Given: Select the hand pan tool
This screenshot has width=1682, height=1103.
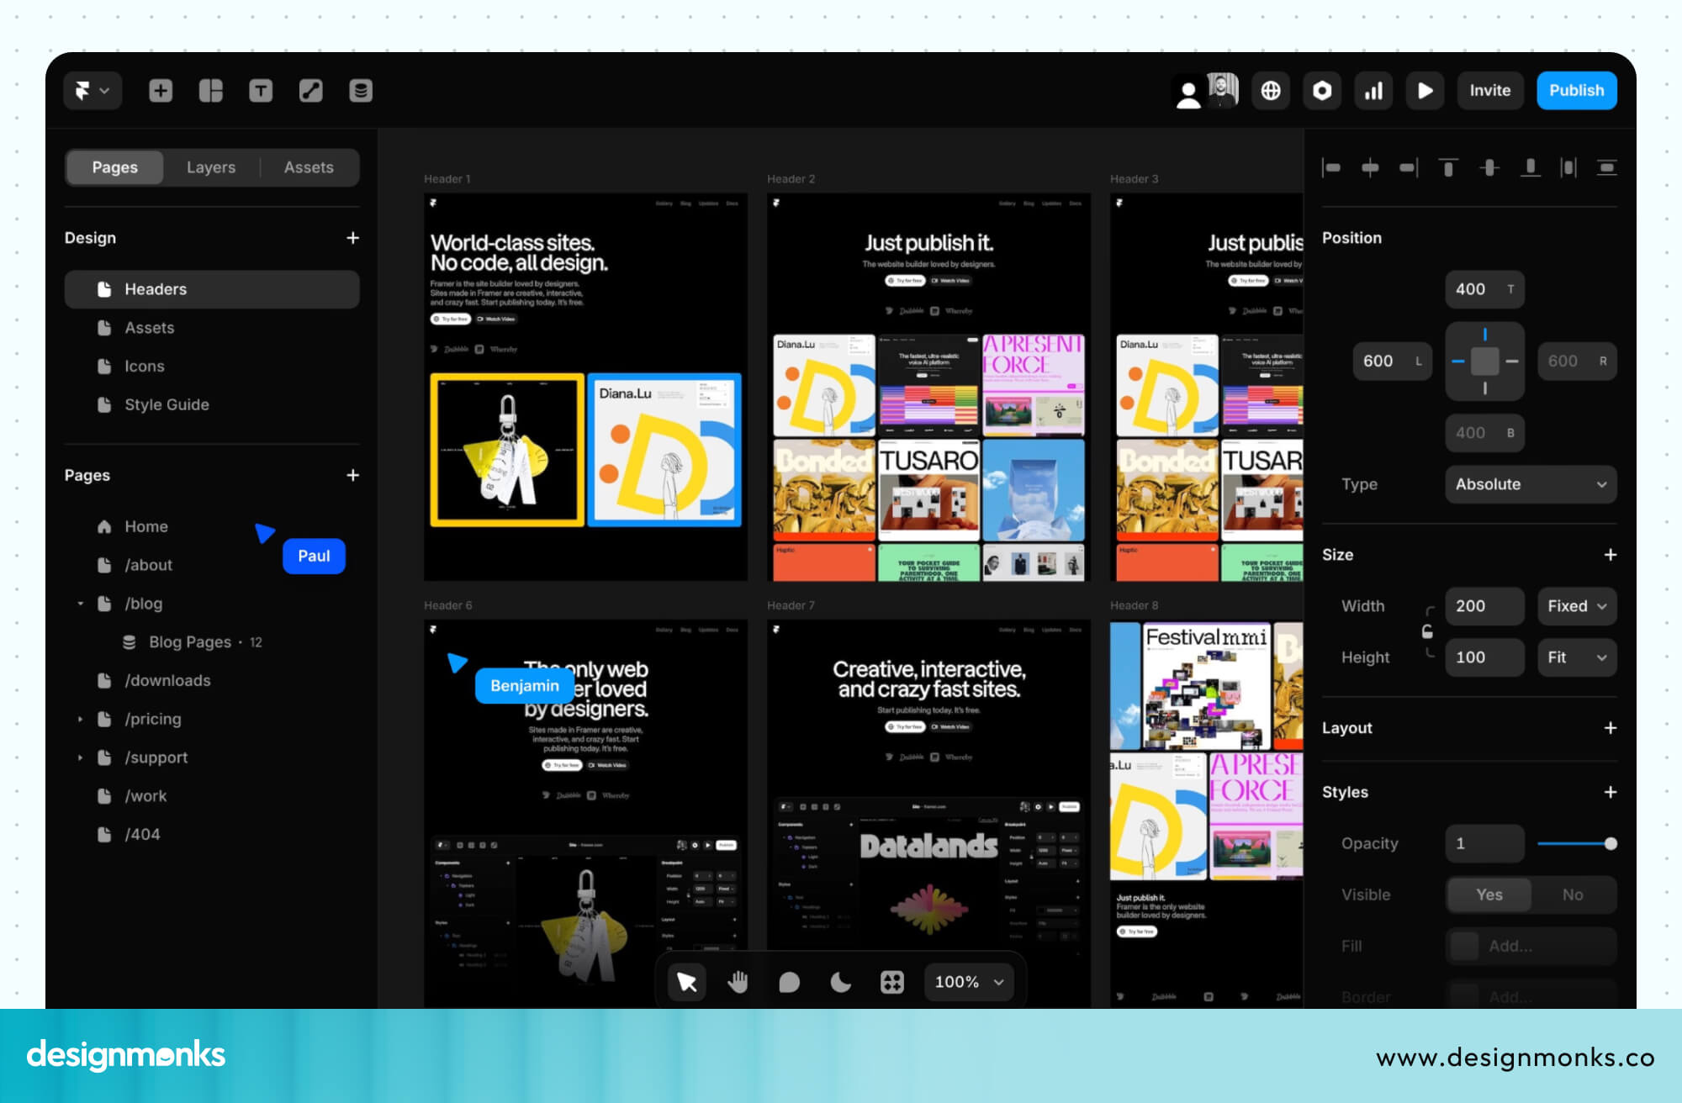Looking at the screenshot, I should pyautogui.click(x=738, y=982).
